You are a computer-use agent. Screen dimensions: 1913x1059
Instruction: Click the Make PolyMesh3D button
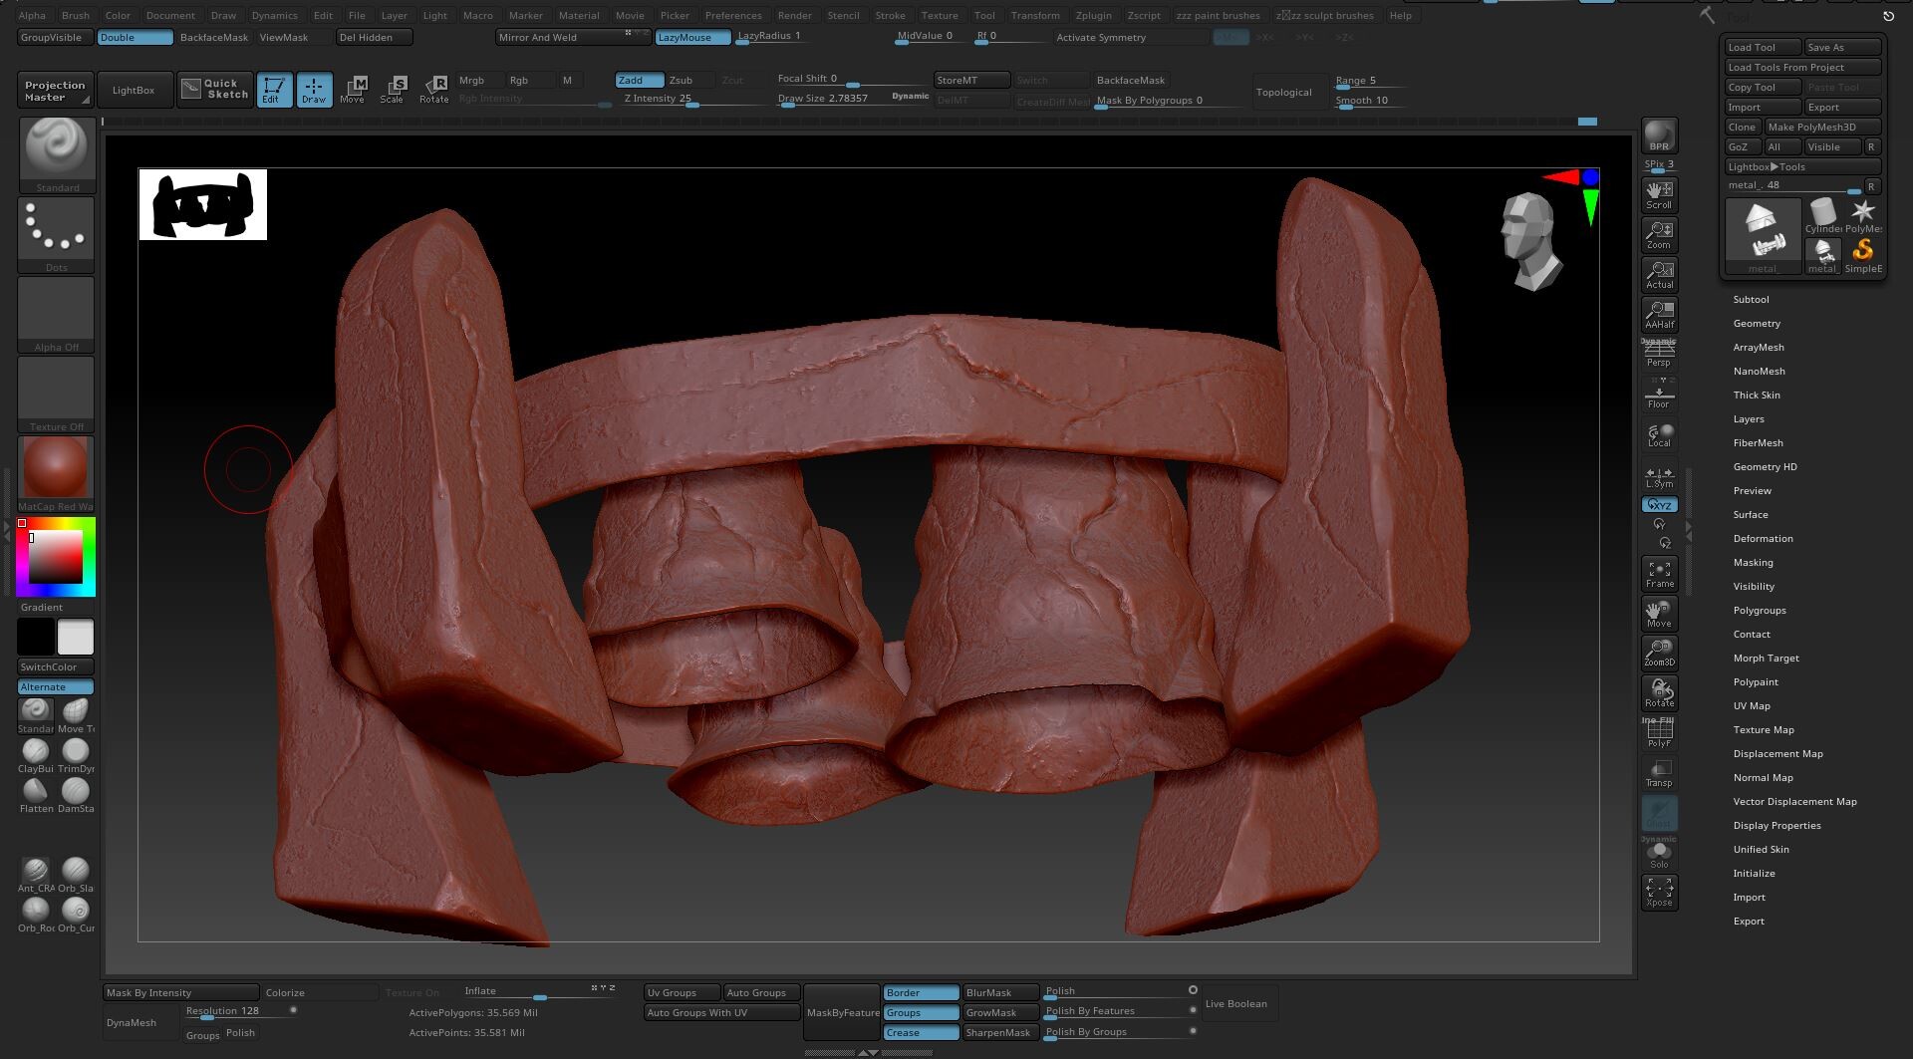pyautogui.click(x=1821, y=128)
